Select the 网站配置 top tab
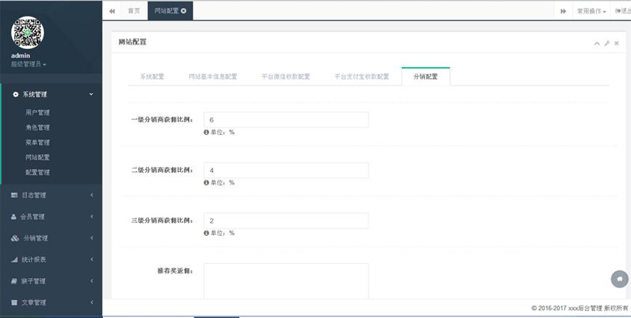 [166, 11]
